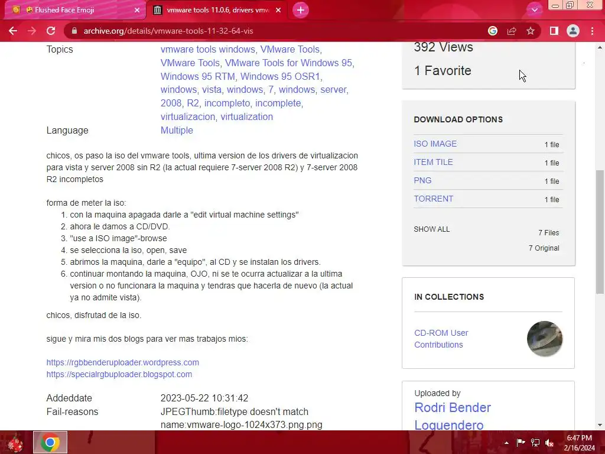Open CD-ROM User Contributions collection

441,339
